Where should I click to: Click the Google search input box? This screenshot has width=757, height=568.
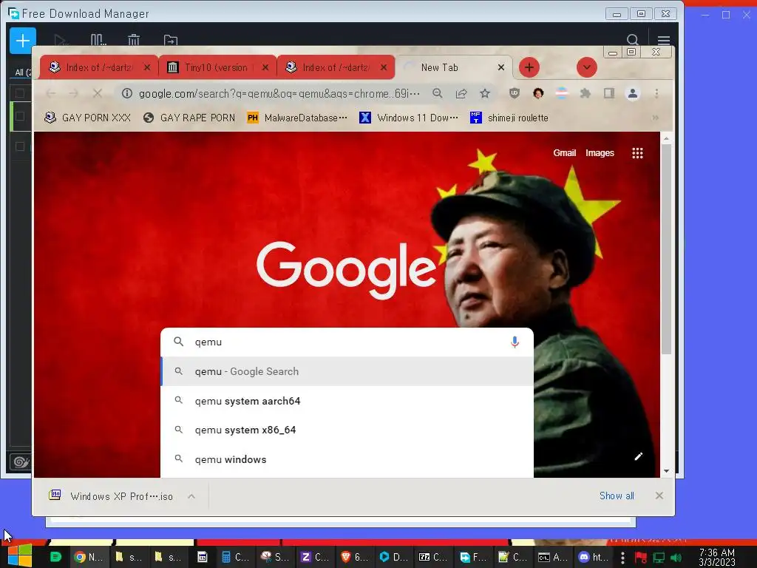347,342
